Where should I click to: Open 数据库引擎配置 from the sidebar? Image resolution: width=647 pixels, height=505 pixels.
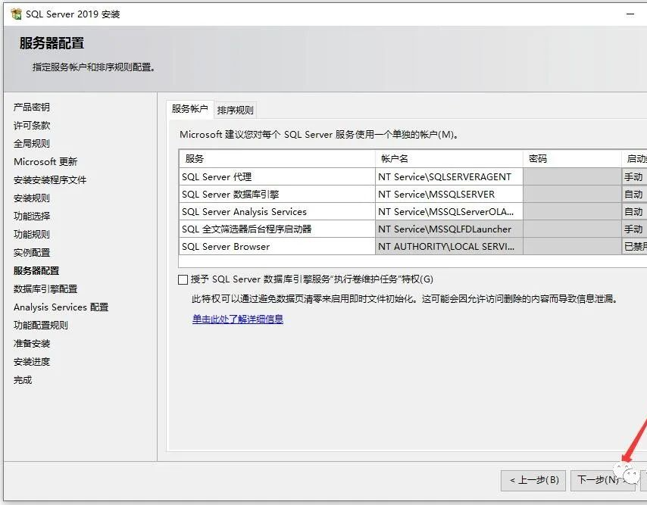42,289
